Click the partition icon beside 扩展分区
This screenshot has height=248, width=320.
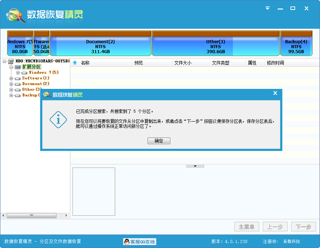coord(17,67)
